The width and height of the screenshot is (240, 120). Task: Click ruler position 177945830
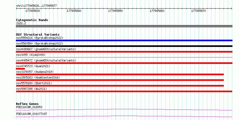pos(33,11)
